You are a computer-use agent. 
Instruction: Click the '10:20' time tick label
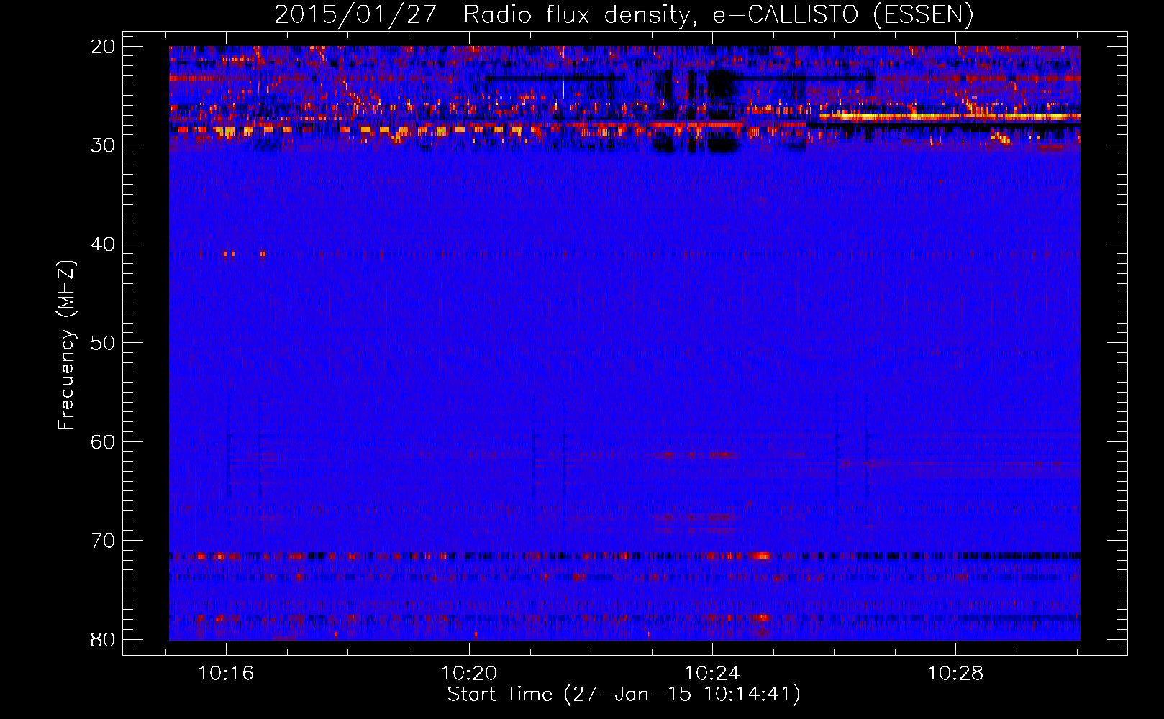469,674
